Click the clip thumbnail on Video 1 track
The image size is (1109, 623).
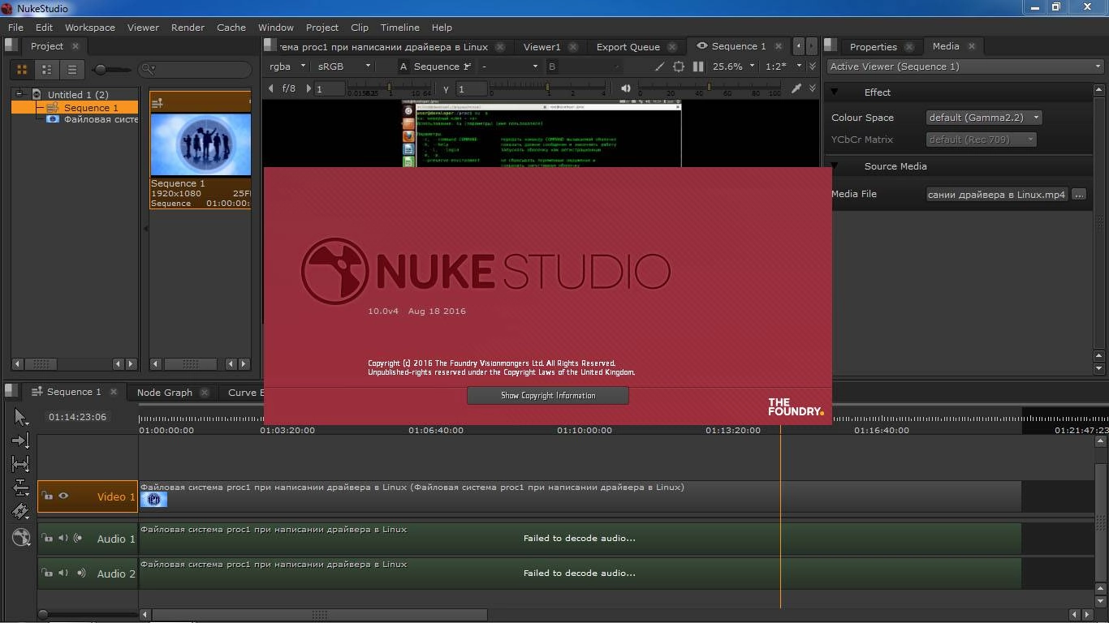154,500
